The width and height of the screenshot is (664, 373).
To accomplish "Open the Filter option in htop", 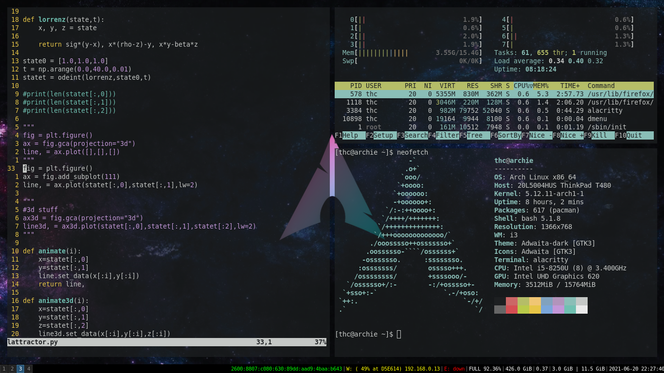I will click(x=447, y=135).
